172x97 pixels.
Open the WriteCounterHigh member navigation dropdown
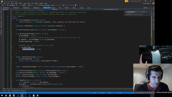pyautogui.click(x=127, y=9)
